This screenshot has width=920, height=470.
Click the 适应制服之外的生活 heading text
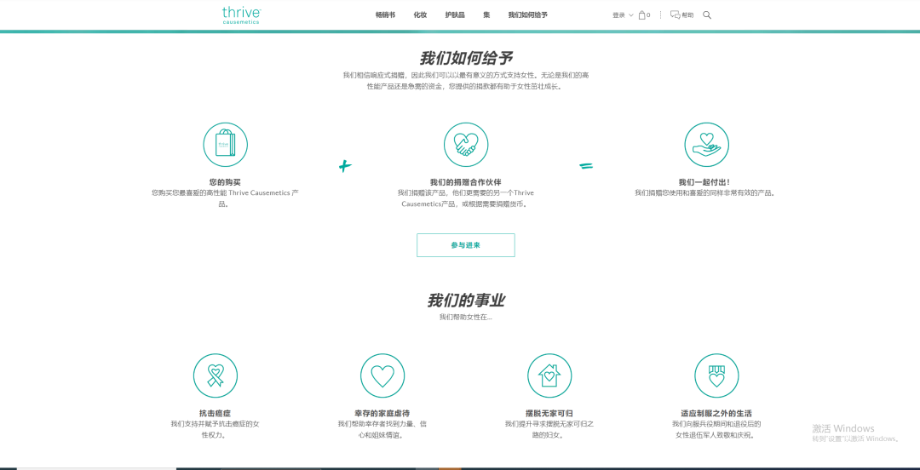click(x=716, y=413)
